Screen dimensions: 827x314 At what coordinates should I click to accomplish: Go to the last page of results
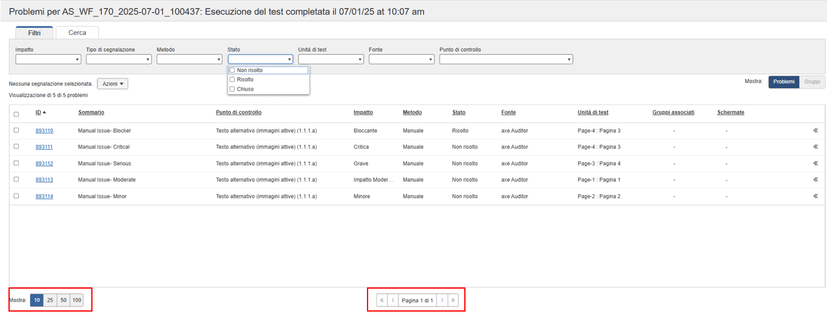[x=453, y=300]
